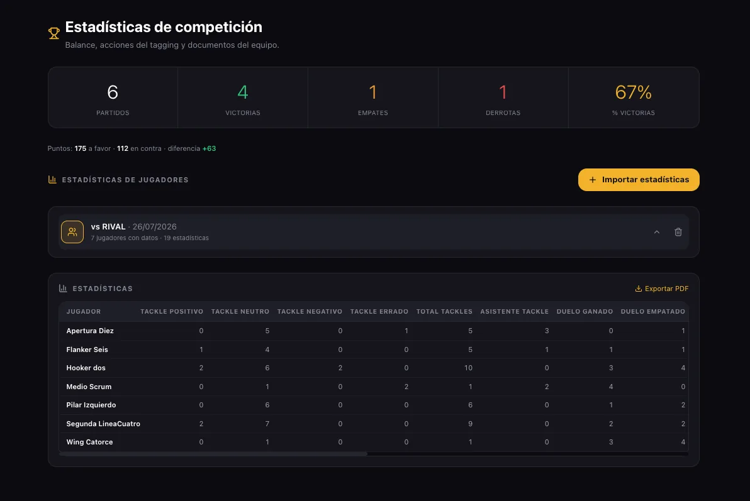Select player Hooker dos
750x501 pixels.
click(86, 368)
